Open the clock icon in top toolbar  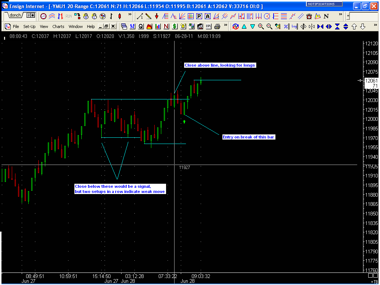coord(43,16)
